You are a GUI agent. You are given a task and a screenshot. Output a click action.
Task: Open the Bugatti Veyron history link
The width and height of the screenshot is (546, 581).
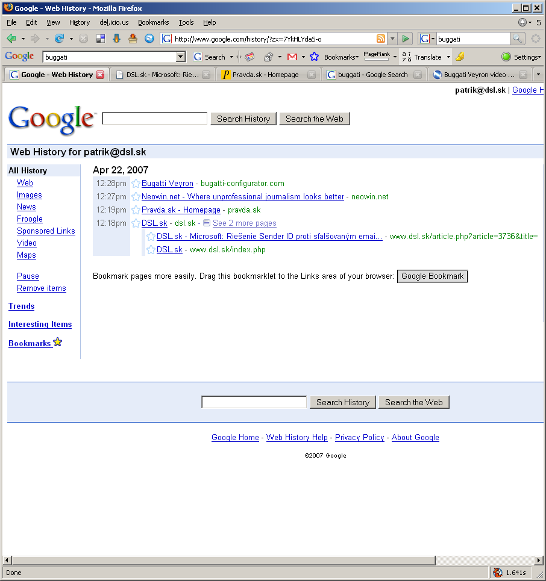(168, 184)
